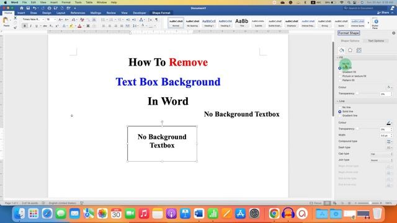Apply the red font colour button
Screen dimensions: 397x223
(x=79, y=26)
